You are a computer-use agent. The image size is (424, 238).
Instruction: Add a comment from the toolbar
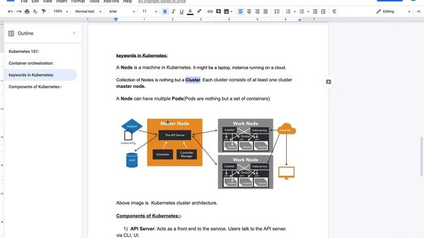point(218,12)
